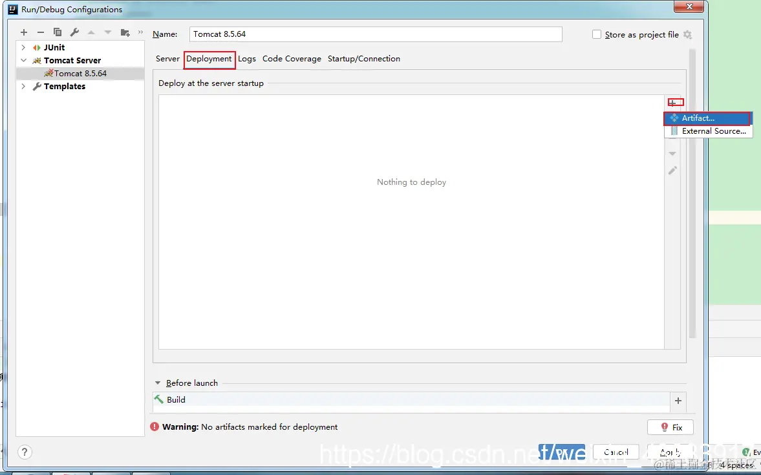This screenshot has height=475, width=761.
Task: Move configuration up arrow in toolbar
Action: tap(91, 32)
